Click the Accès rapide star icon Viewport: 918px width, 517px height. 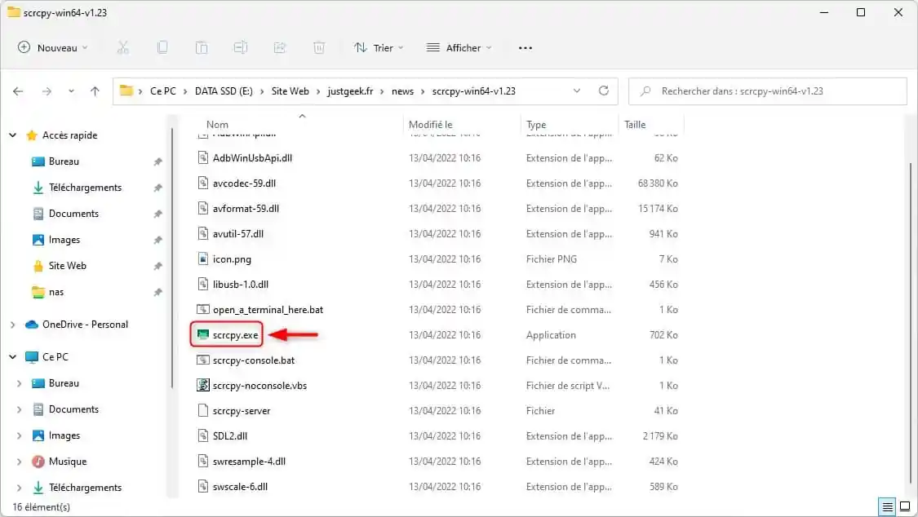32,135
